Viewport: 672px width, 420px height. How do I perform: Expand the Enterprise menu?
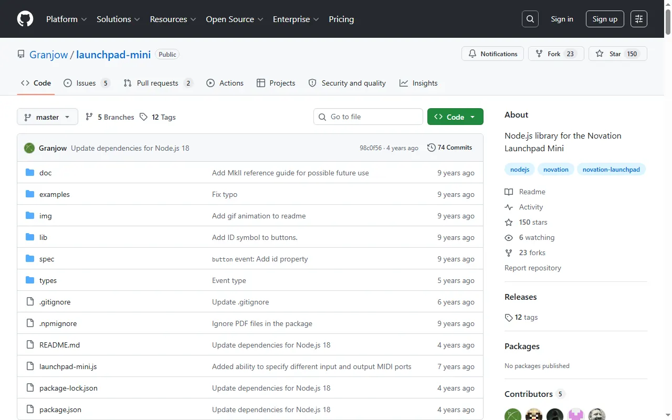pos(296,19)
